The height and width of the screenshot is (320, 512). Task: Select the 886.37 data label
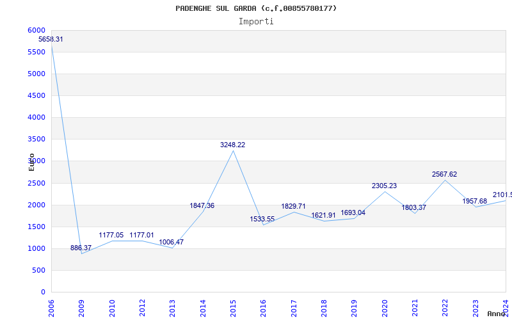click(81, 248)
